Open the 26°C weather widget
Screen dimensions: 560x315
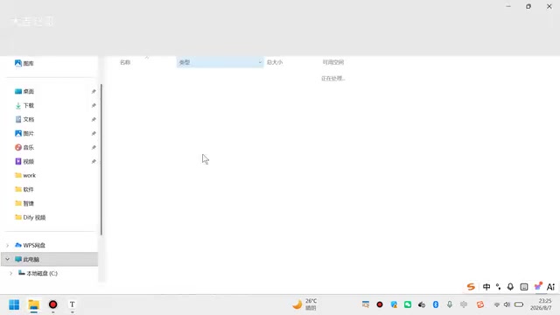click(x=304, y=304)
